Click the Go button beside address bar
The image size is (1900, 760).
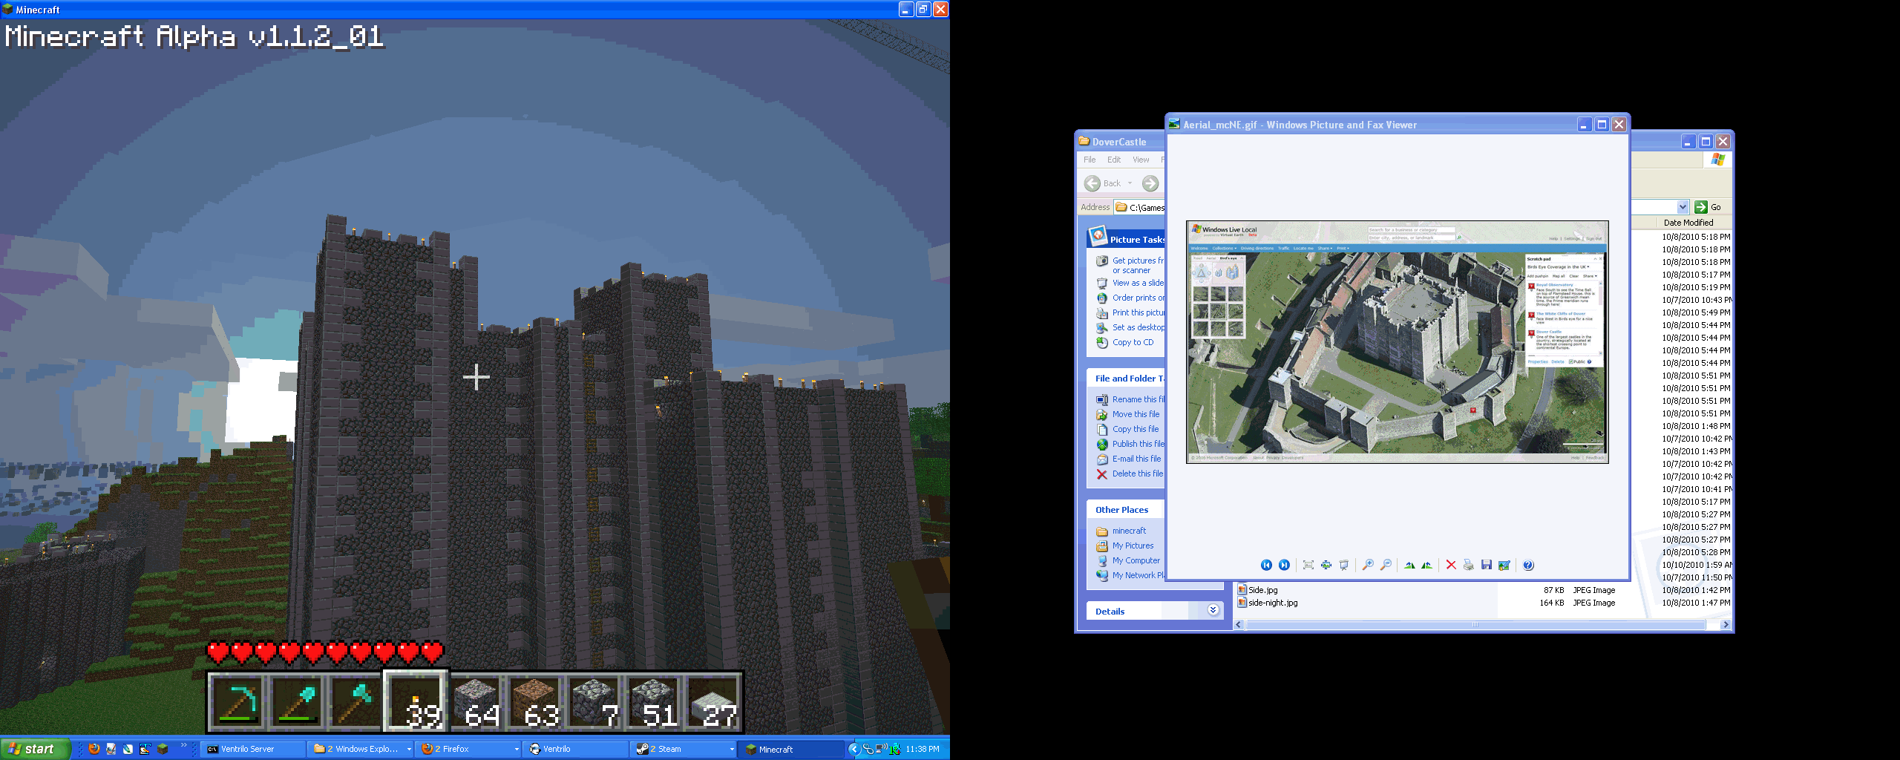click(1709, 207)
